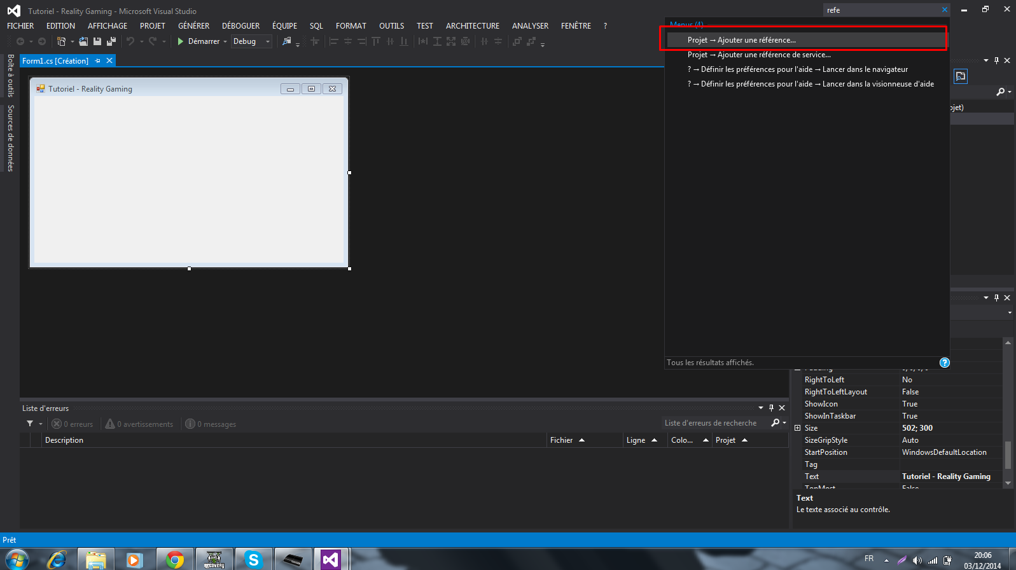This screenshot has width=1016, height=570.
Task: Click the error list filter funnel icon
Action: coord(30,424)
